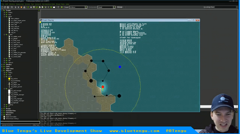Select the obj_grid_manager object
This screenshot has width=240, height=134.
point(16,90)
